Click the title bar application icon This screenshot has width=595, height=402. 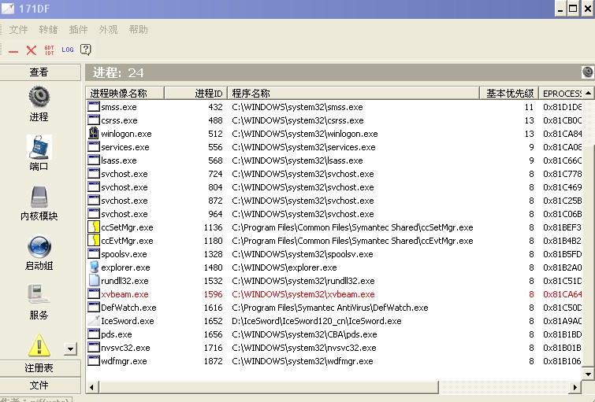(x=8, y=9)
